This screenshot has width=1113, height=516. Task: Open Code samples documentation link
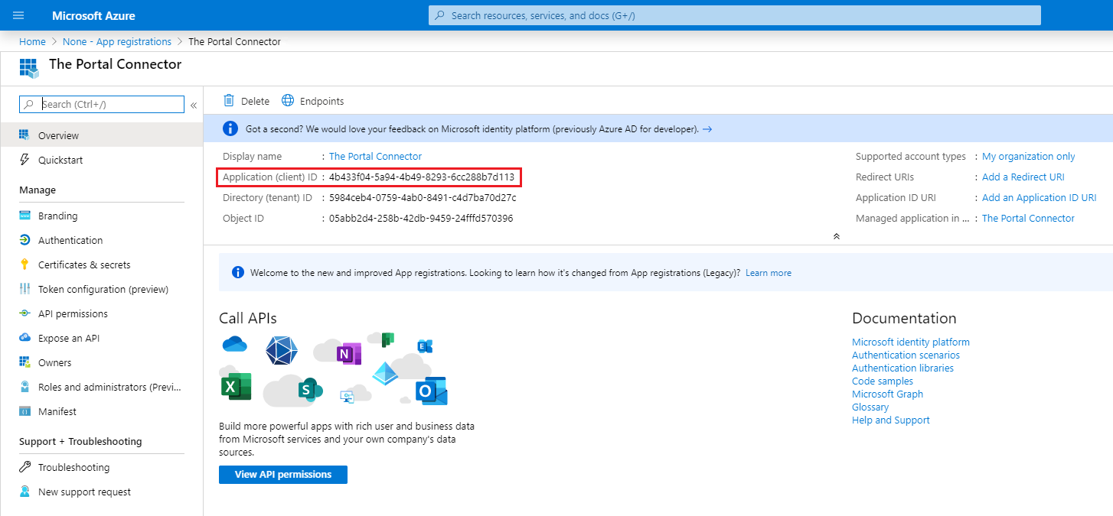point(883,381)
